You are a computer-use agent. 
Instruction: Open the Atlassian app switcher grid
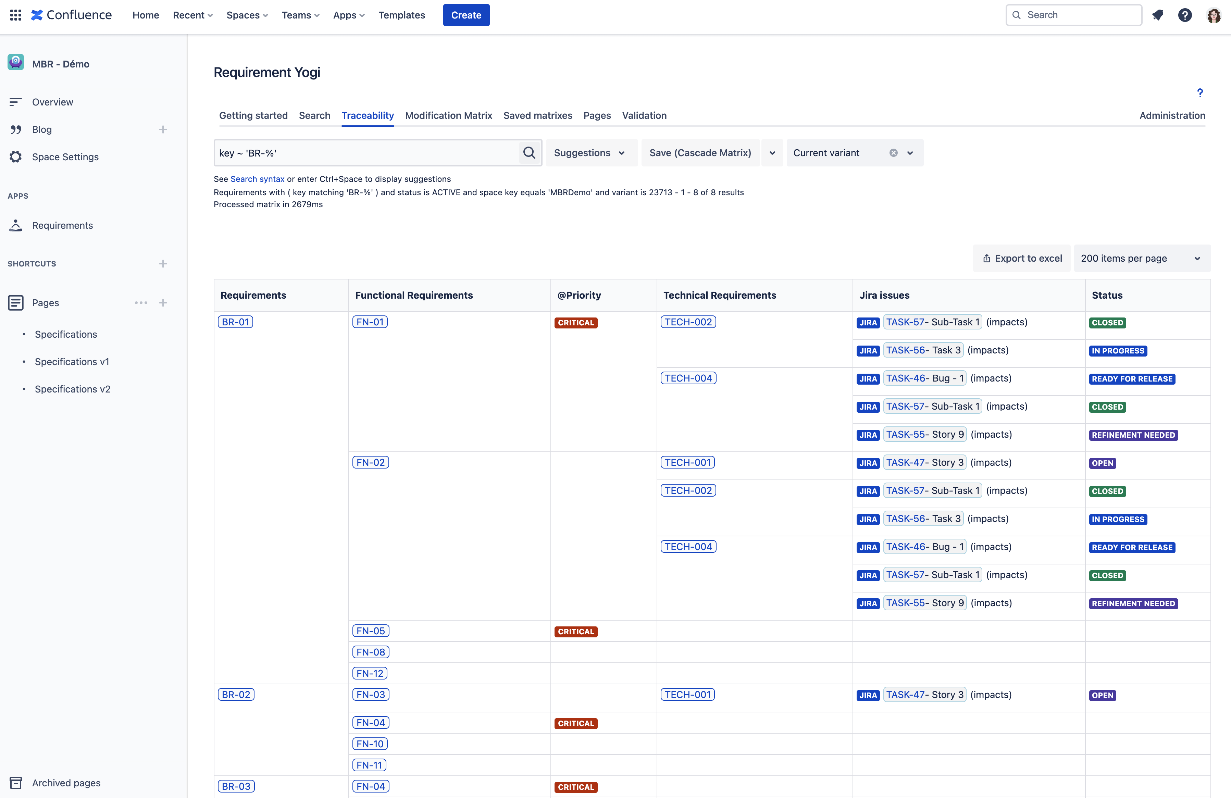click(15, 15)
